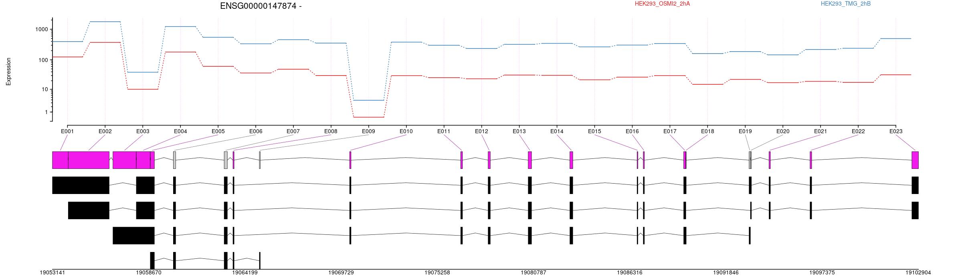Click exon label E004
The height and width of the screenshot is (280, 962).
(180, 131)
